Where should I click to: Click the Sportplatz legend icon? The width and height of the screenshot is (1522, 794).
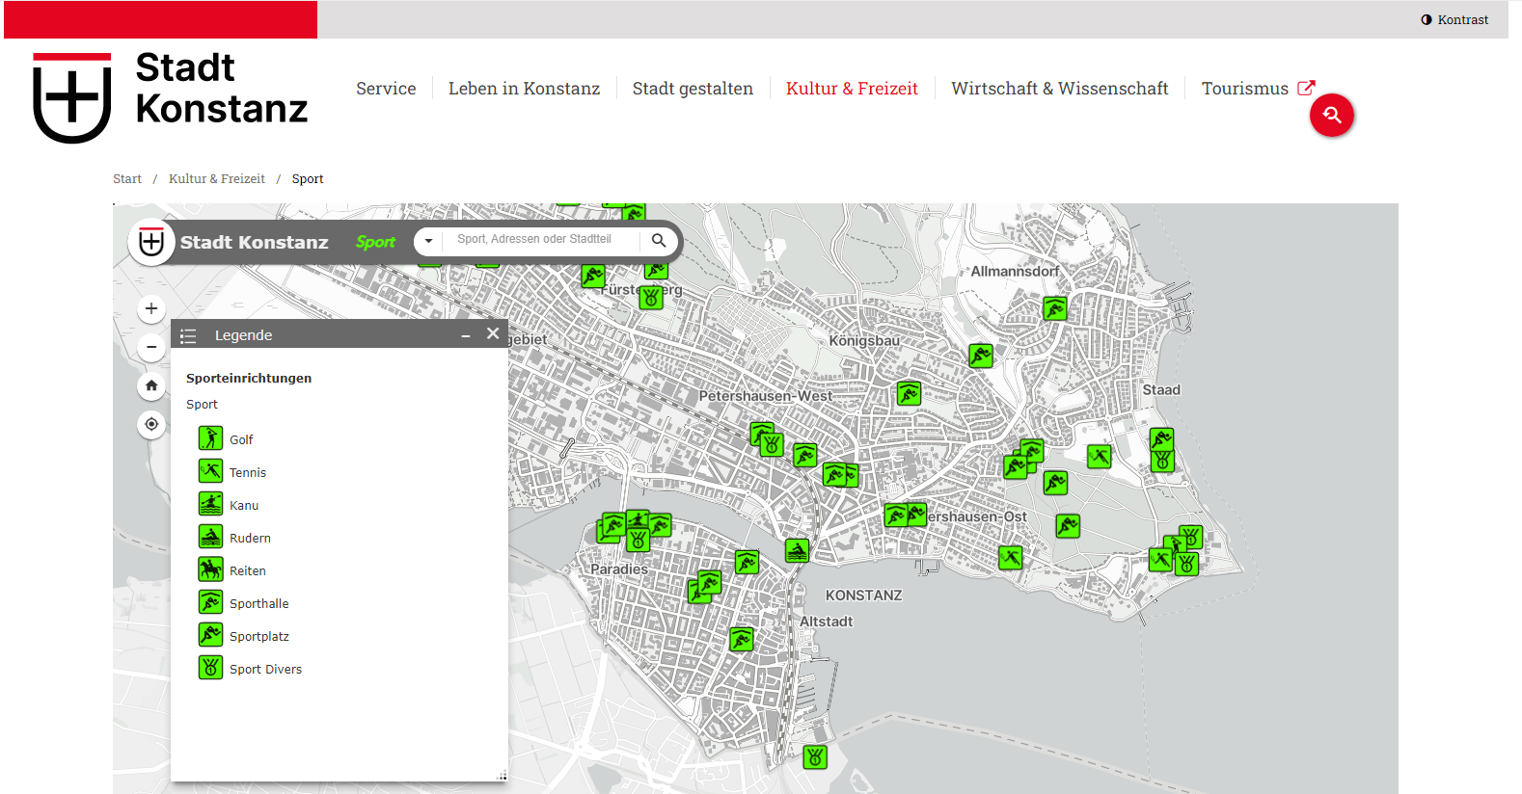(210, 635)
